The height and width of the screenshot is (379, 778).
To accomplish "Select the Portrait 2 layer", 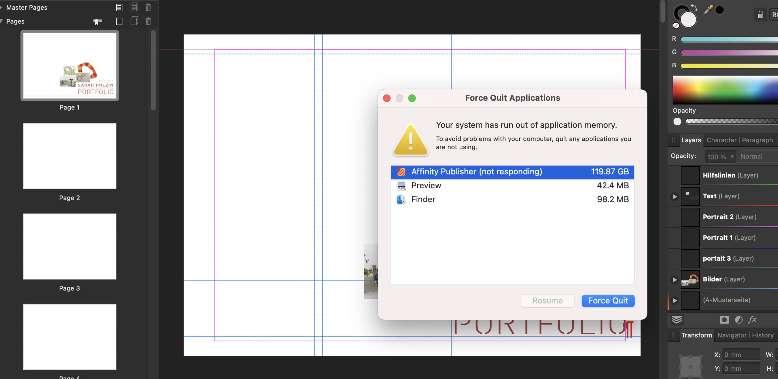I will tap(723, 217).
